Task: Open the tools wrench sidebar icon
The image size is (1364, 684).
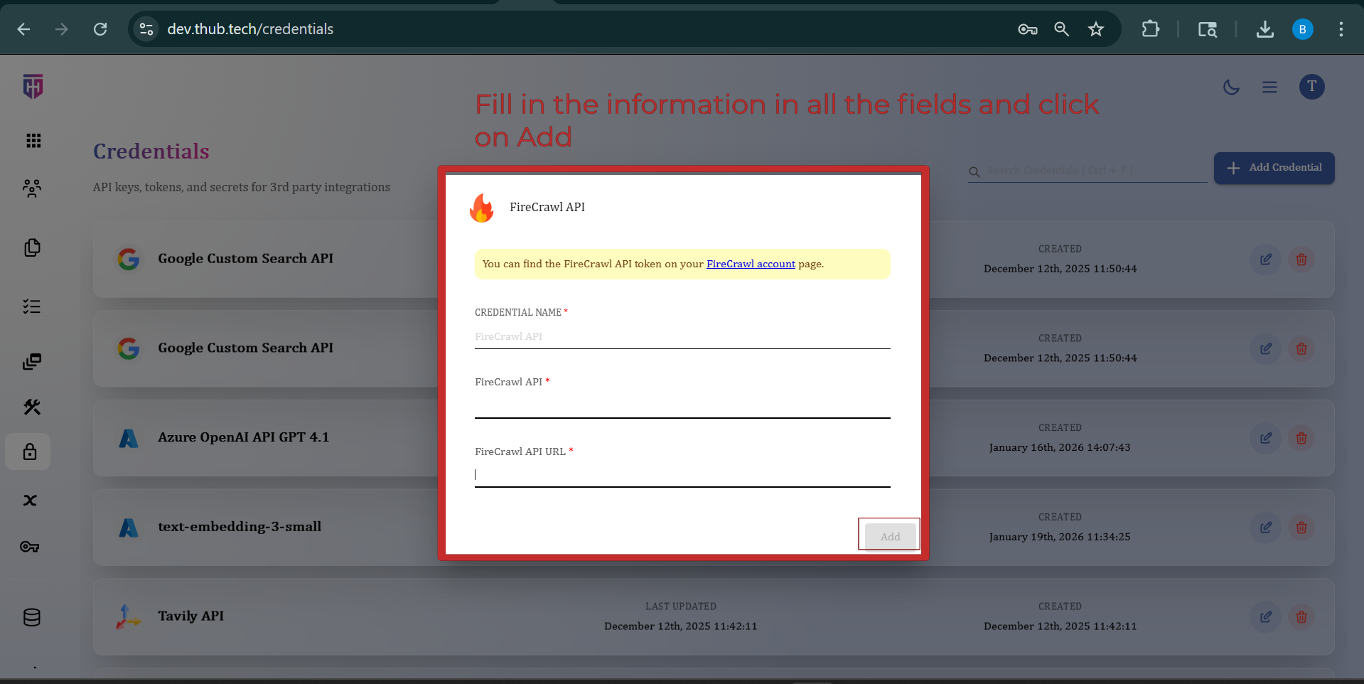Action: pos(32,407)
